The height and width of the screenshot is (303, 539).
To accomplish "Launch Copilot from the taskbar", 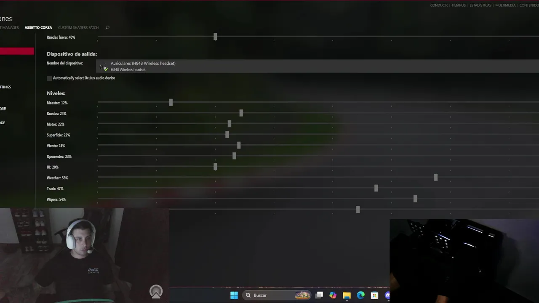I will 333,295.
